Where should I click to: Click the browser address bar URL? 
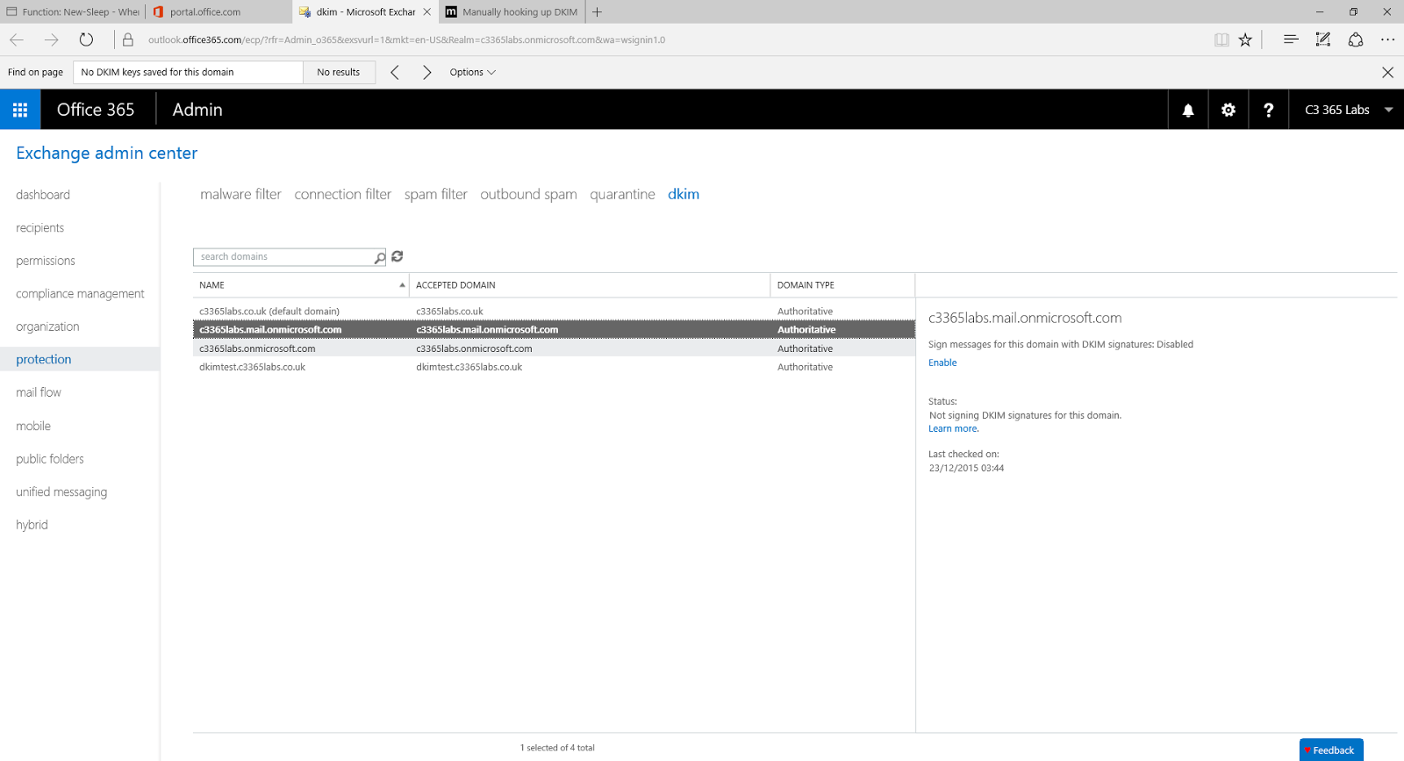pos(406,39)
